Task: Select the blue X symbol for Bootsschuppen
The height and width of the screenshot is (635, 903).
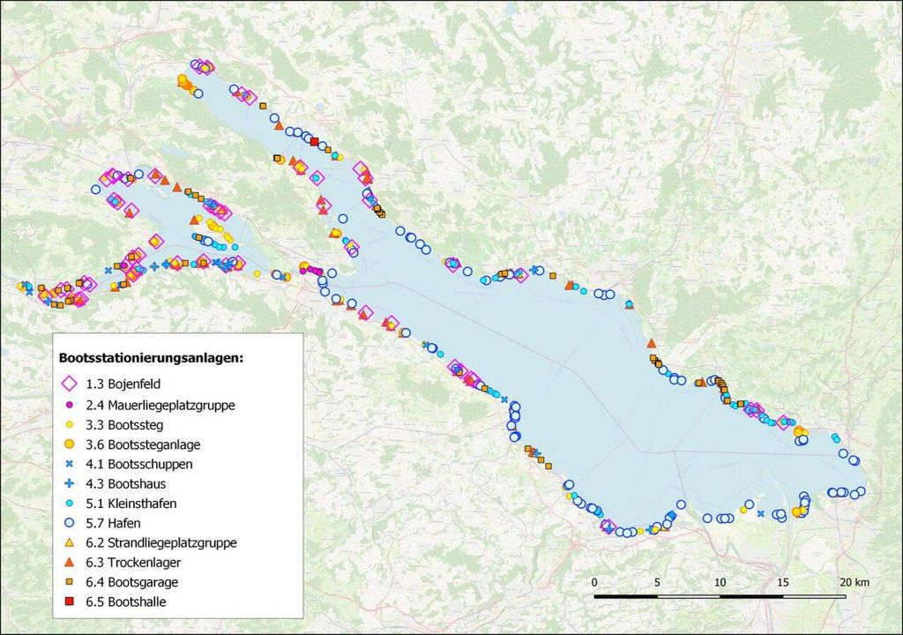Action: coord(68,463)
